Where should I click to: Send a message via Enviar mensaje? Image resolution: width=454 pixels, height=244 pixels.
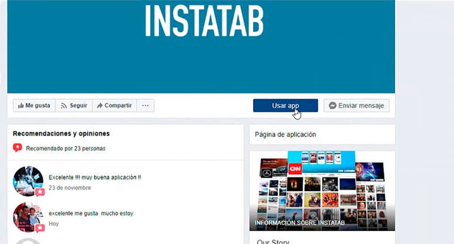pyautogui.click(x=356, y=106)
